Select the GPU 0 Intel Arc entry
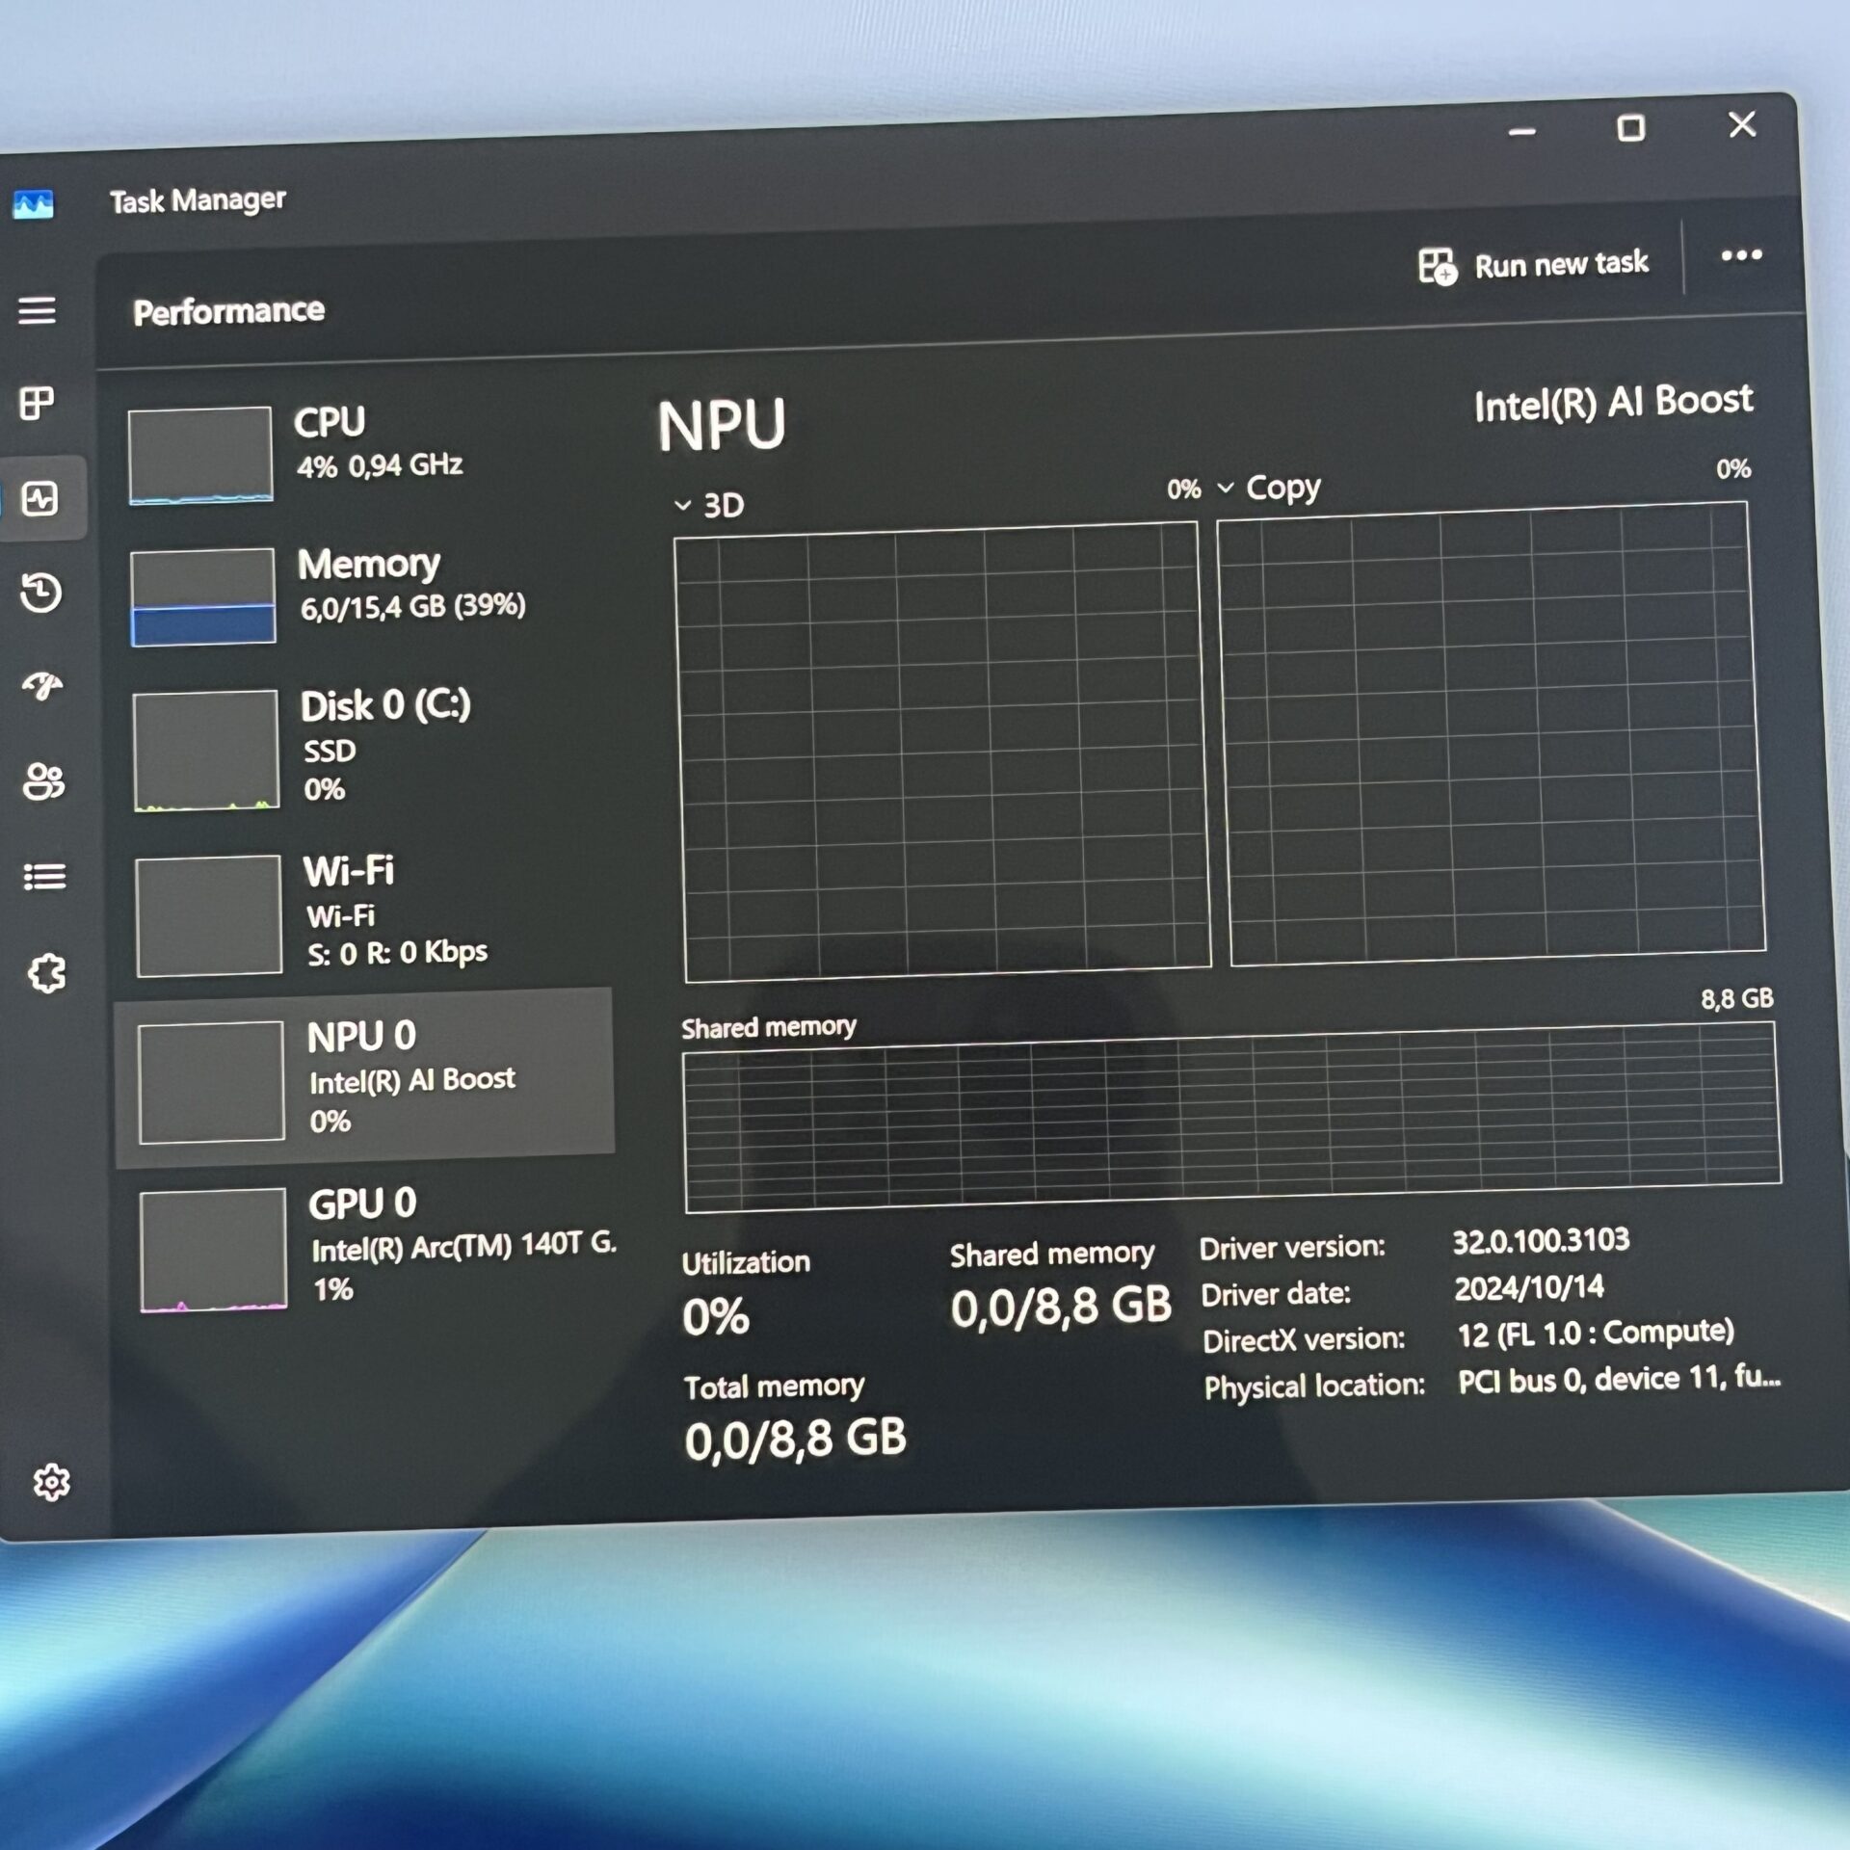The height and width of the screenshot is (1850, 1850). [376, 1249]
